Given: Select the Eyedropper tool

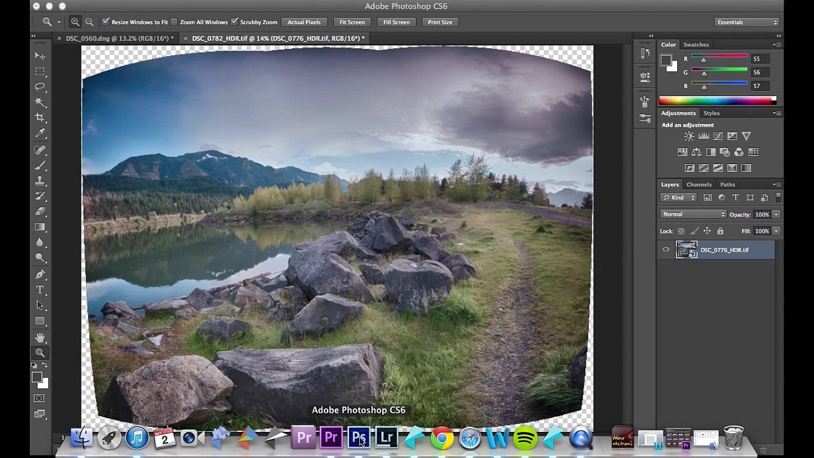Looking at the screenshot, I should 40,133.
